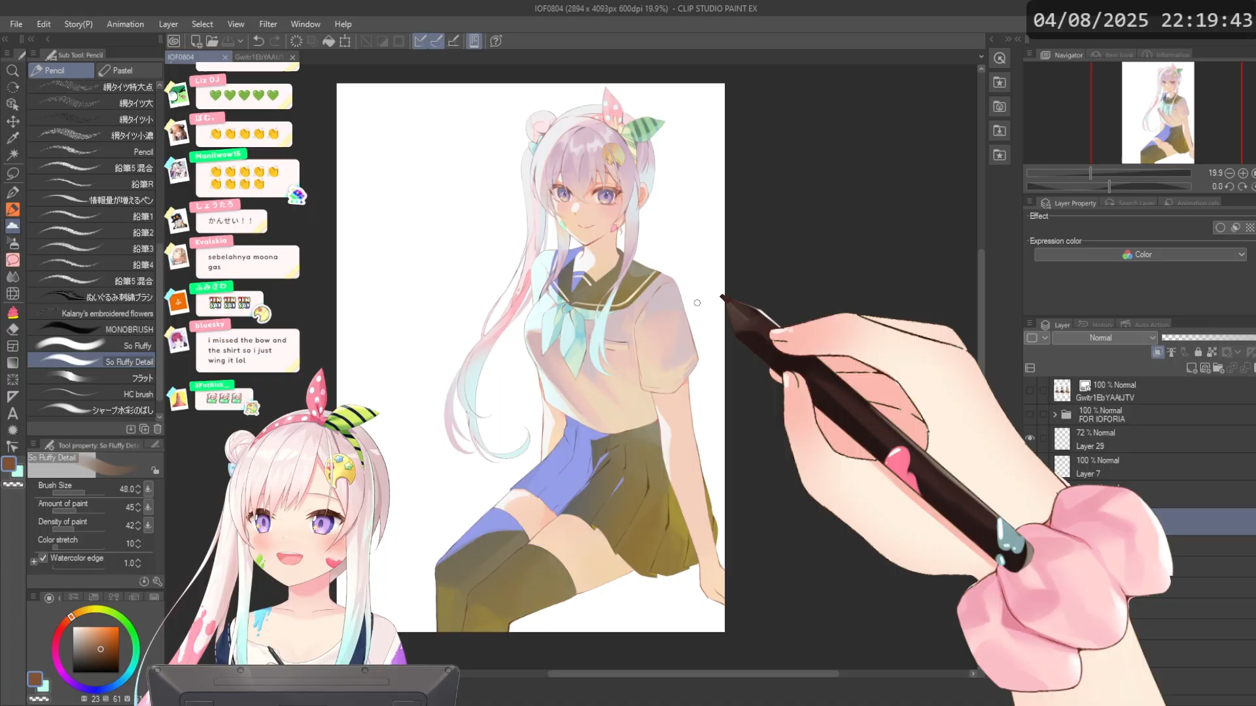Select the Text tool

12,413
